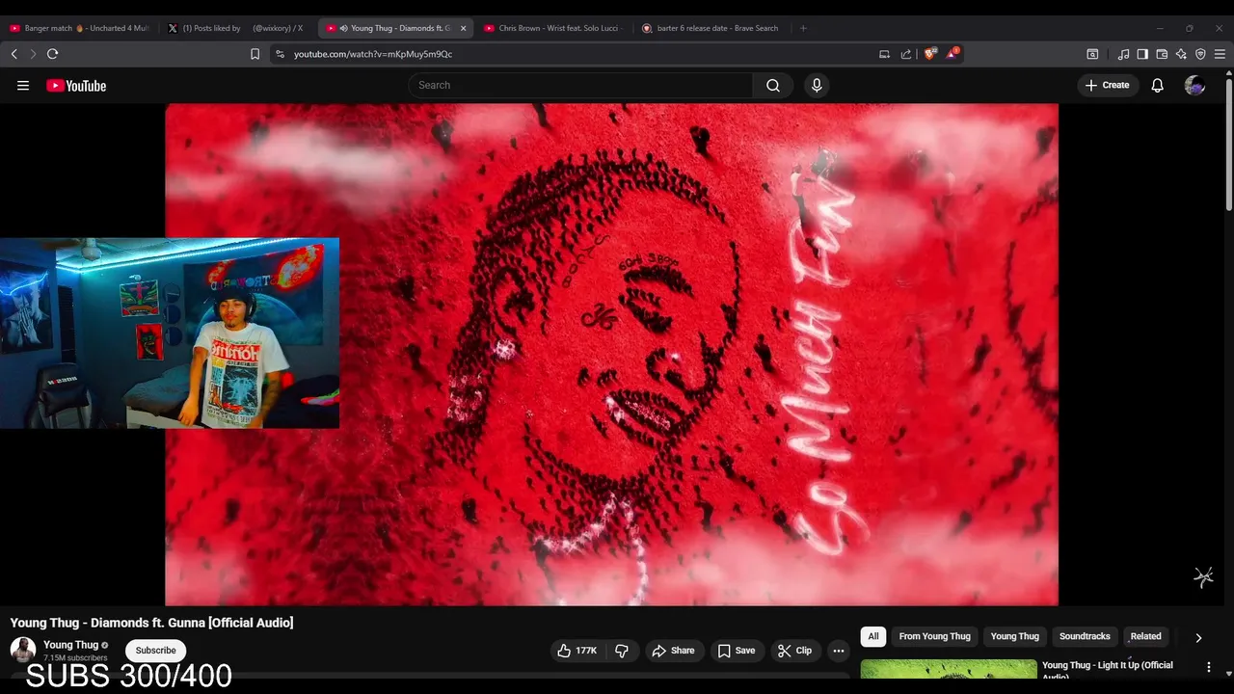Open Brave VPN shield icon

pyautogui.click(x=1200, y=54)
